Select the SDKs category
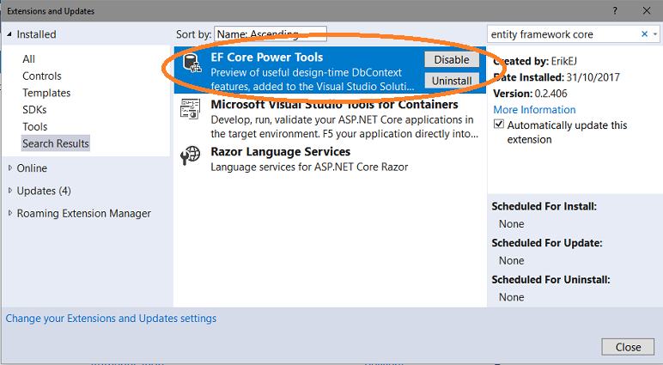Image resolution: width=663 pixels, height=365 pixels. tap(34, 110)
